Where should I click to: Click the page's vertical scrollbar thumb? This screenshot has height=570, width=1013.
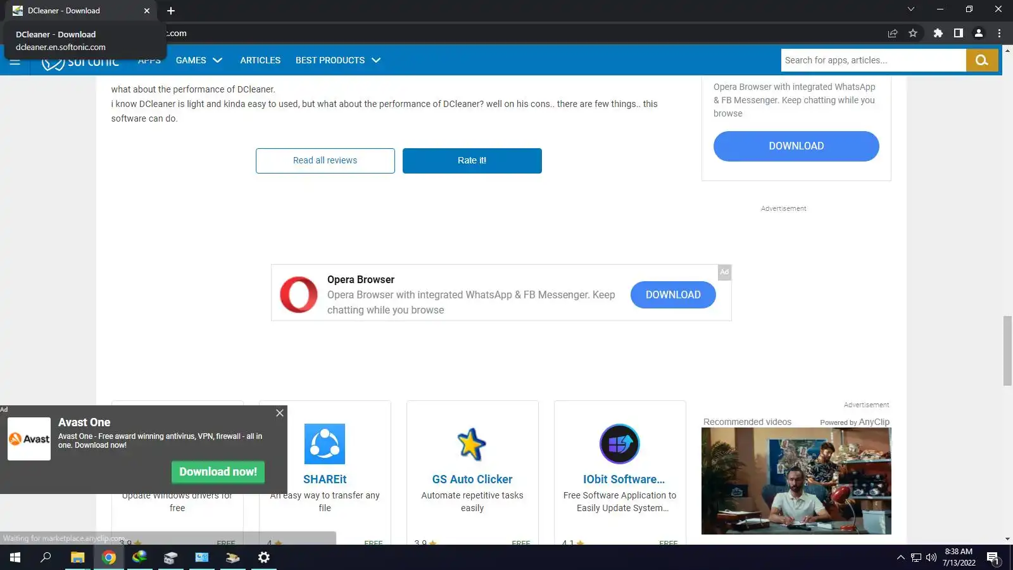pos(1007,350)
